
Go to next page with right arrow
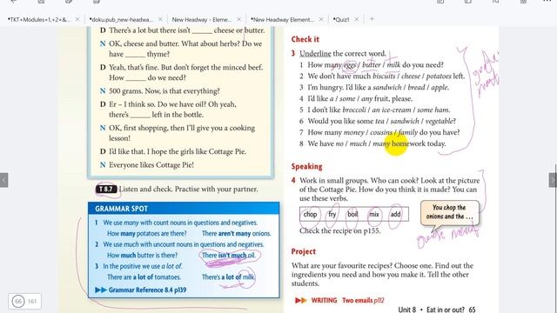(553, 180)
